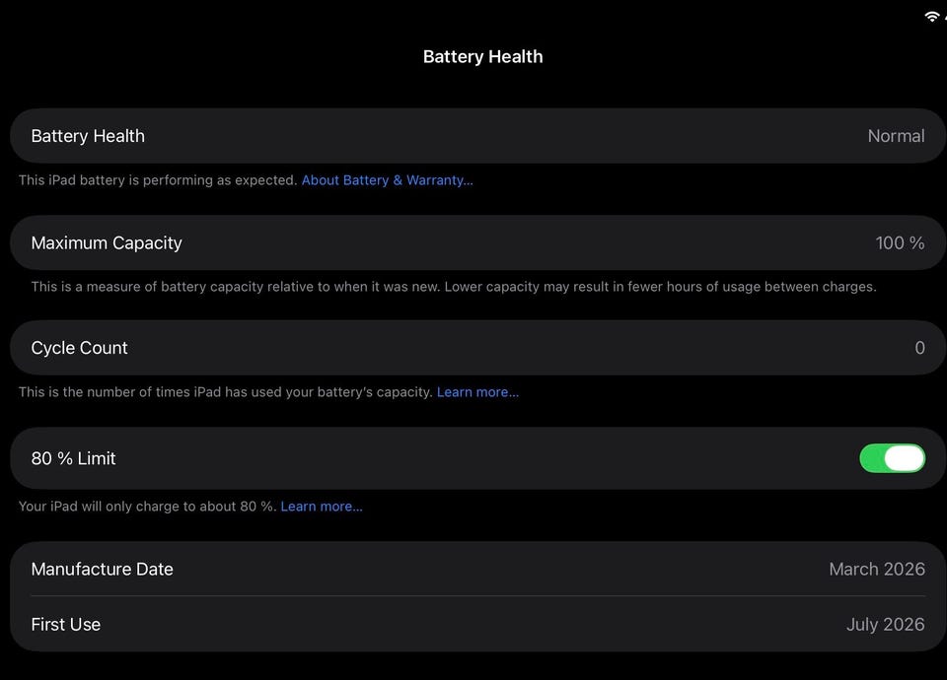947x680 pixels.
Task: Toggle off the 80 % Limit switch
Action: pyautogui.click(x=892, y=458)
